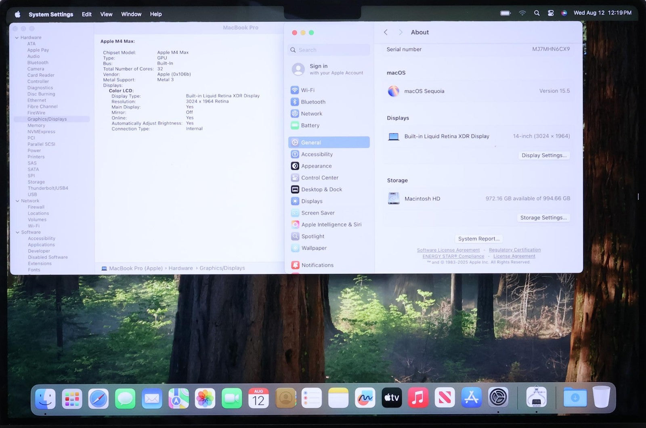The image size is (646, 428).
Task: Click the Display Settings... button
Action: coord(544,155)
